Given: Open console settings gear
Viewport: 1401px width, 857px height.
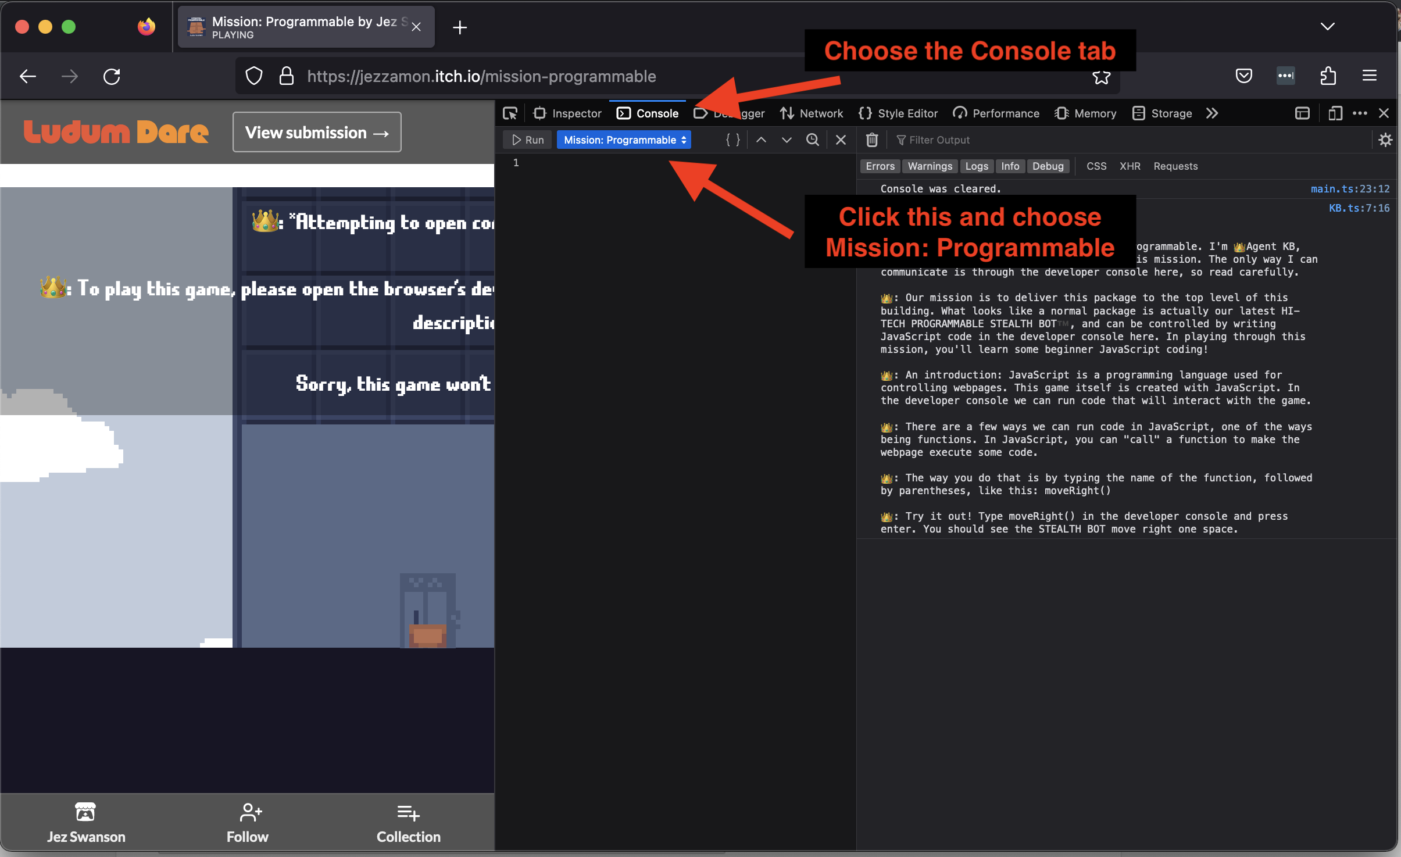Looking at the screenshot, I should click(x=1385, y=140).
